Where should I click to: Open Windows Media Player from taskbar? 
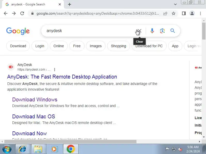54,149
